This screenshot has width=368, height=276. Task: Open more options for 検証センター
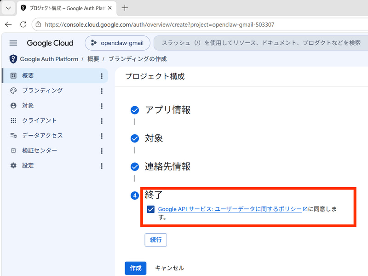(x=102, y=151)
